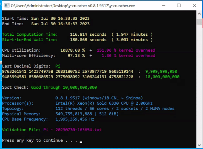Viewport: 203px width, 149px height.
Task: Click '151.96 % kernel overhead' text
Action: tap(126, 50)
